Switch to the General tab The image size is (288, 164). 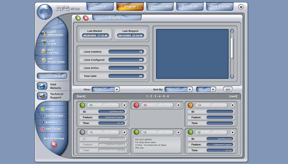click(x=100, y=7)
